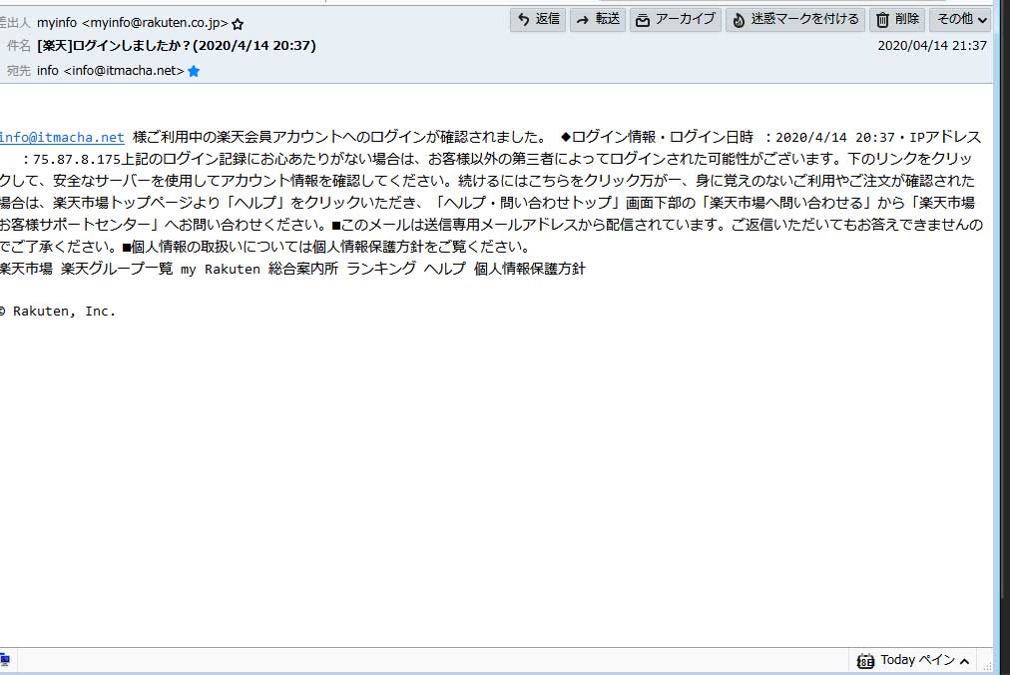Expand the Today ペイン chevron
This screenshot has width=1010, height=675.
tap(964, 661)
